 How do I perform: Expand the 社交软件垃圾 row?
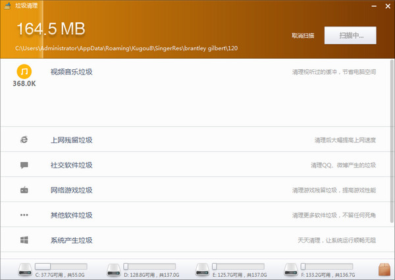[x=72, y=165]
